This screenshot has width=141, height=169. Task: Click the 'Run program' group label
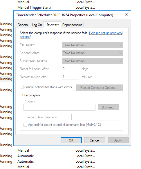click(31, 95)
